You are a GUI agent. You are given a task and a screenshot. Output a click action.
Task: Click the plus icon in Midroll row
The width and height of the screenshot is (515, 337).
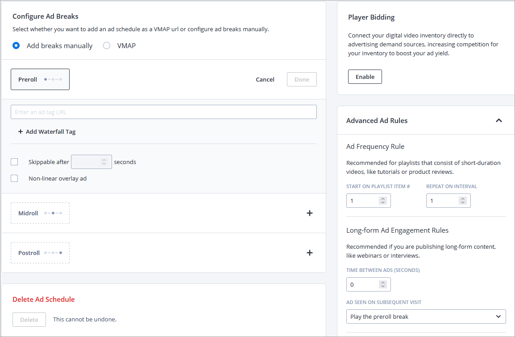point(310,213)
